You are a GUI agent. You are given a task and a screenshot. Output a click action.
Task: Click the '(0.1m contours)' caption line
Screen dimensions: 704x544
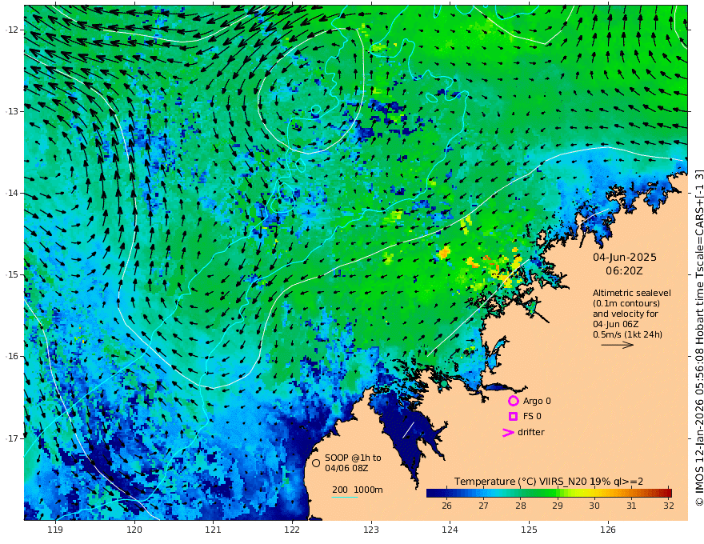pyautogui.click(x=626, y=303)
